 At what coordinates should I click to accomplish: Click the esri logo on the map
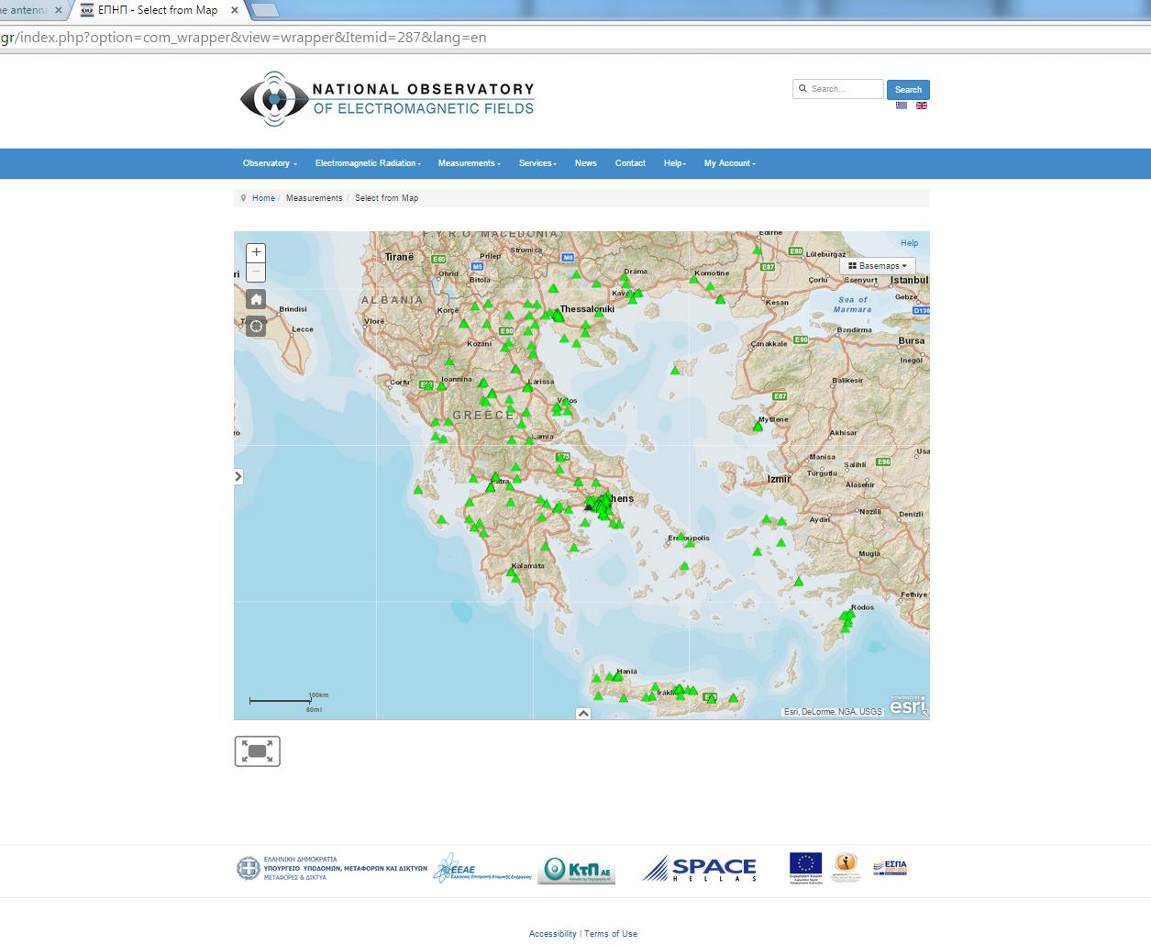click(907, 706)
